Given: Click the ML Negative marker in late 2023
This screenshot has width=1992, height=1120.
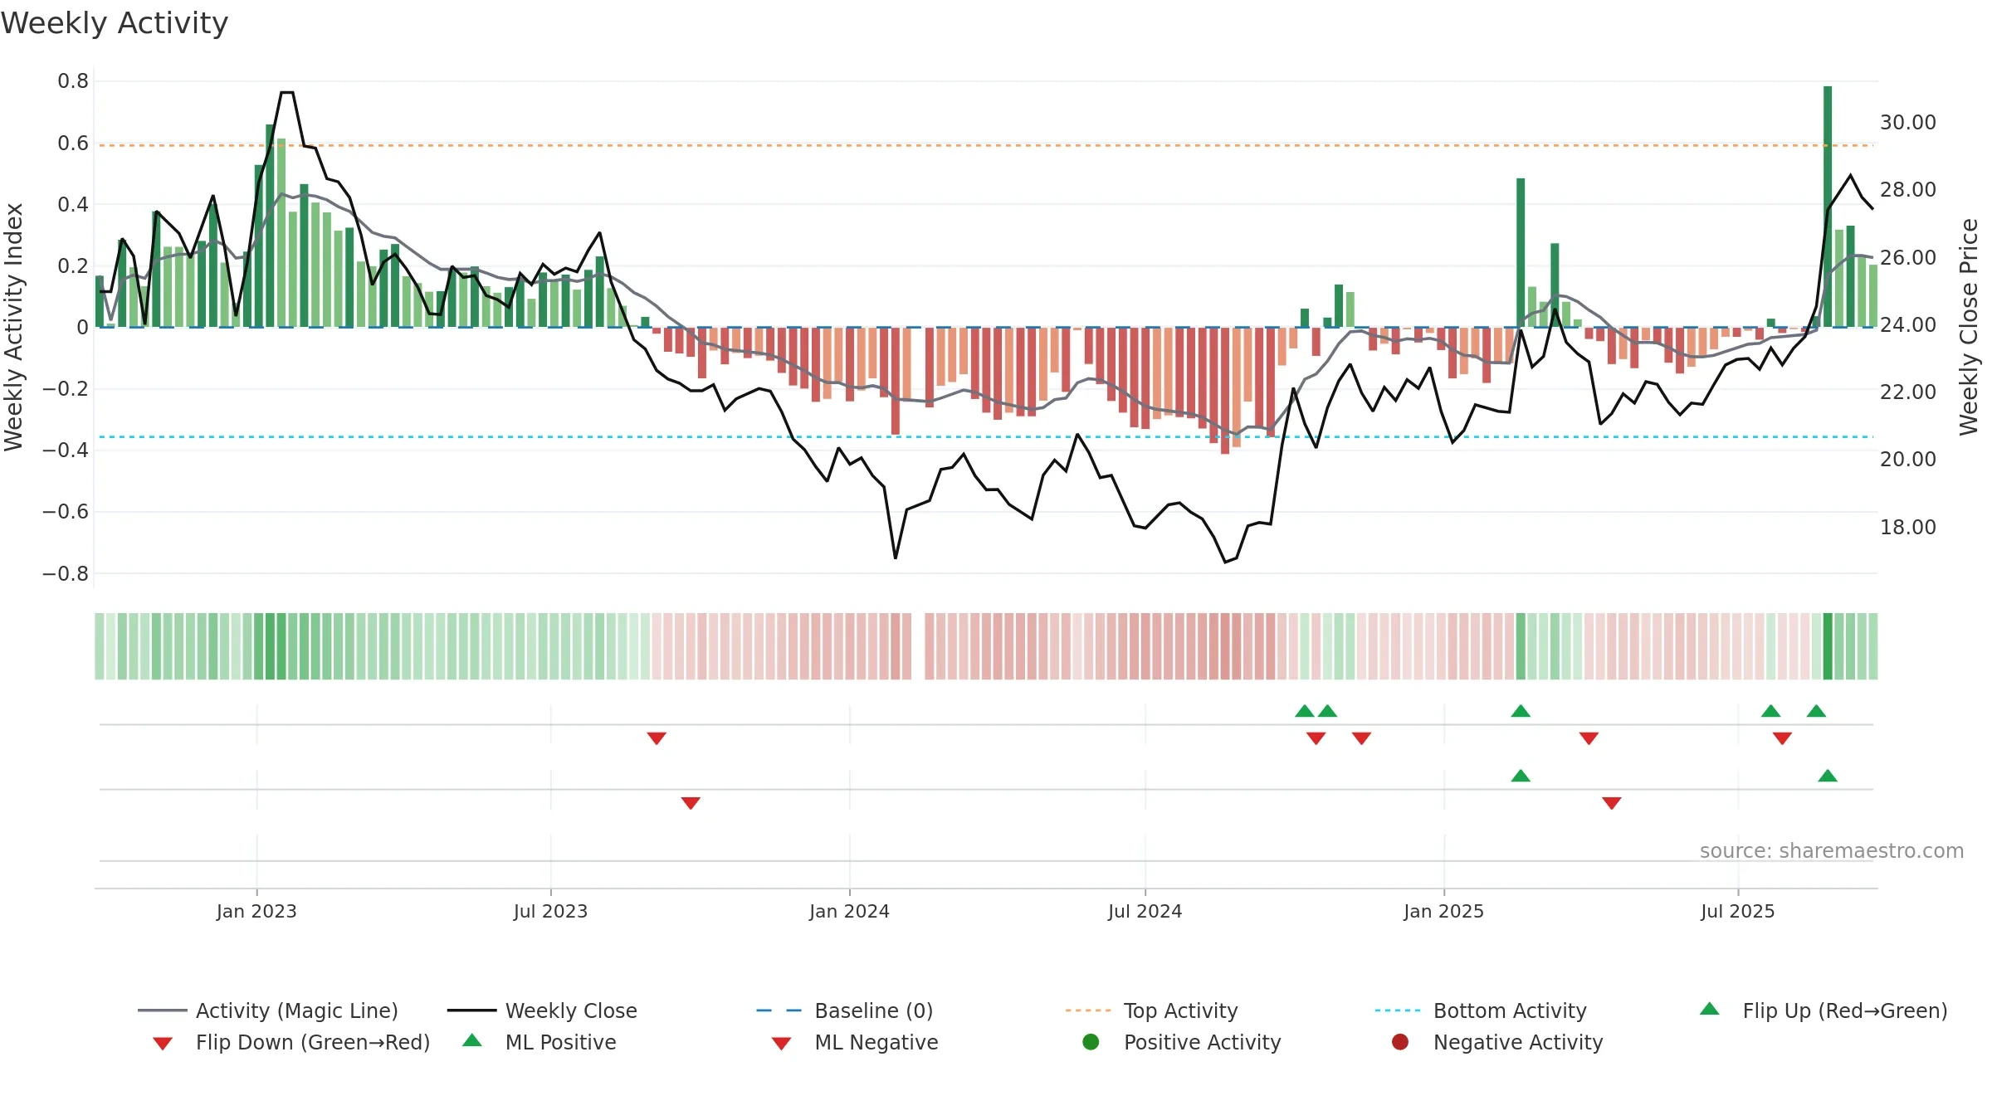Looking at the screenshot, I should (x=691, y=803).
